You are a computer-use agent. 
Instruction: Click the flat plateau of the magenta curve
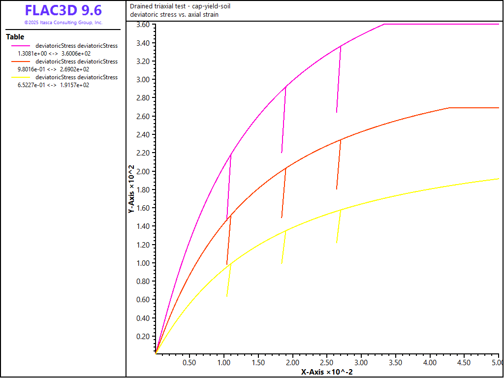pos(443,24)
